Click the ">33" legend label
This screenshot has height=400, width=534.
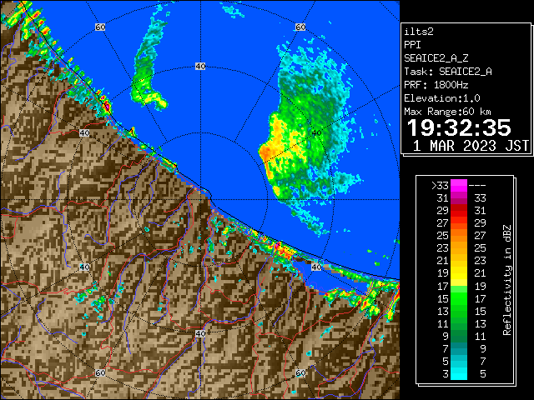pos(440,186)
